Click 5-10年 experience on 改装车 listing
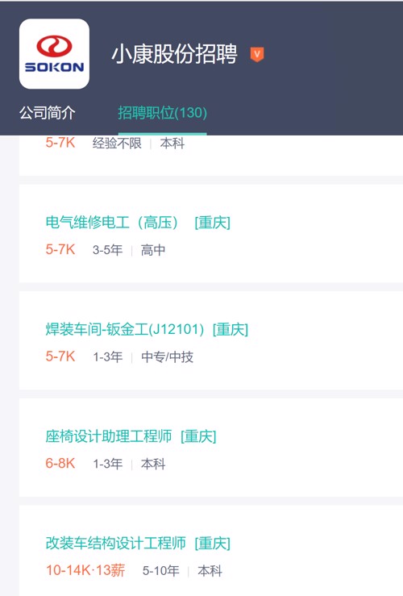Screen dimensions: 403x596 click(x=160, y=570)
